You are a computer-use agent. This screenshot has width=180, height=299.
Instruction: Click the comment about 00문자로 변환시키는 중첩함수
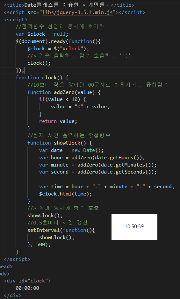pyautogui.click(x=98, y=85)
